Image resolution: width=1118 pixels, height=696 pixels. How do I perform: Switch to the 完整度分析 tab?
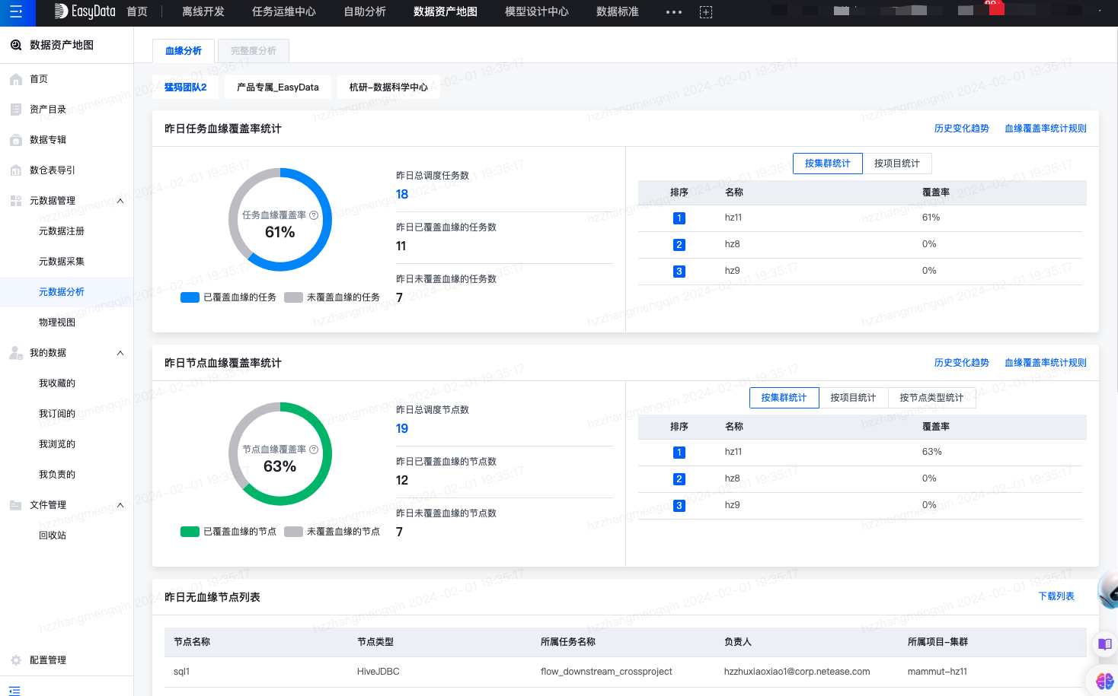253,51
